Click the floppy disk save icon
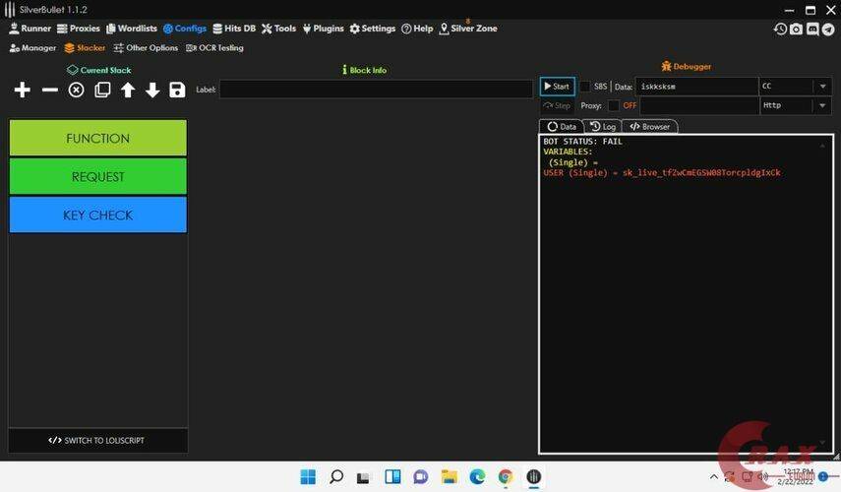 (x=177, y=91)
